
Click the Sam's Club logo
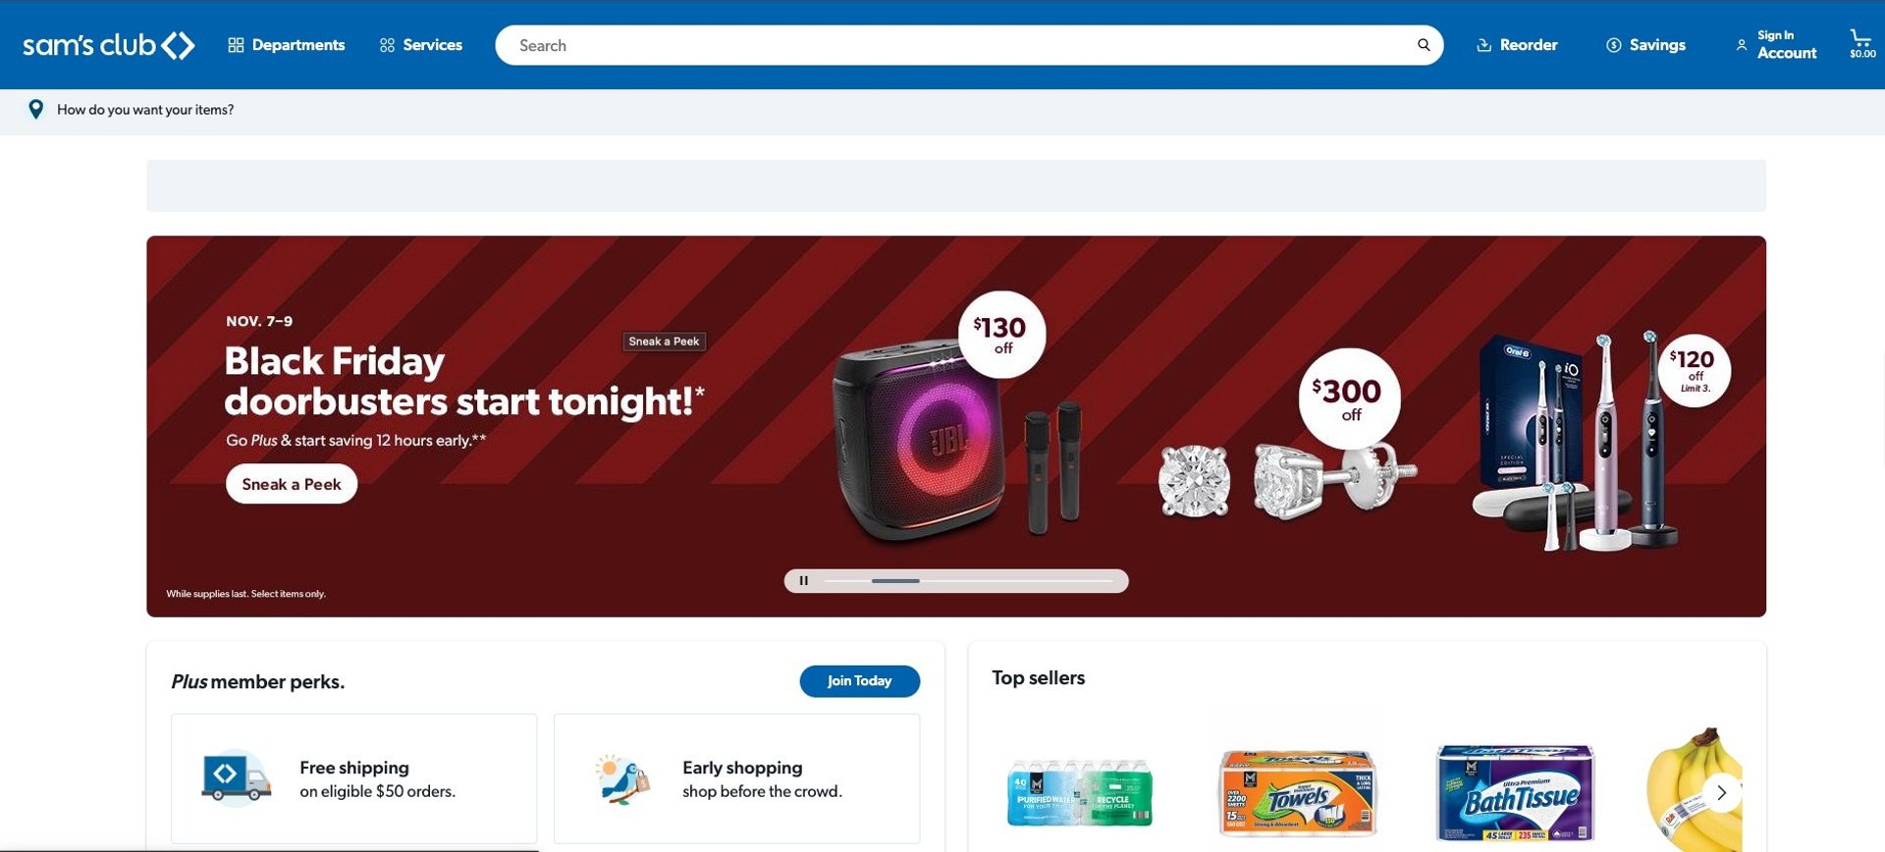[x=108, y=45]
